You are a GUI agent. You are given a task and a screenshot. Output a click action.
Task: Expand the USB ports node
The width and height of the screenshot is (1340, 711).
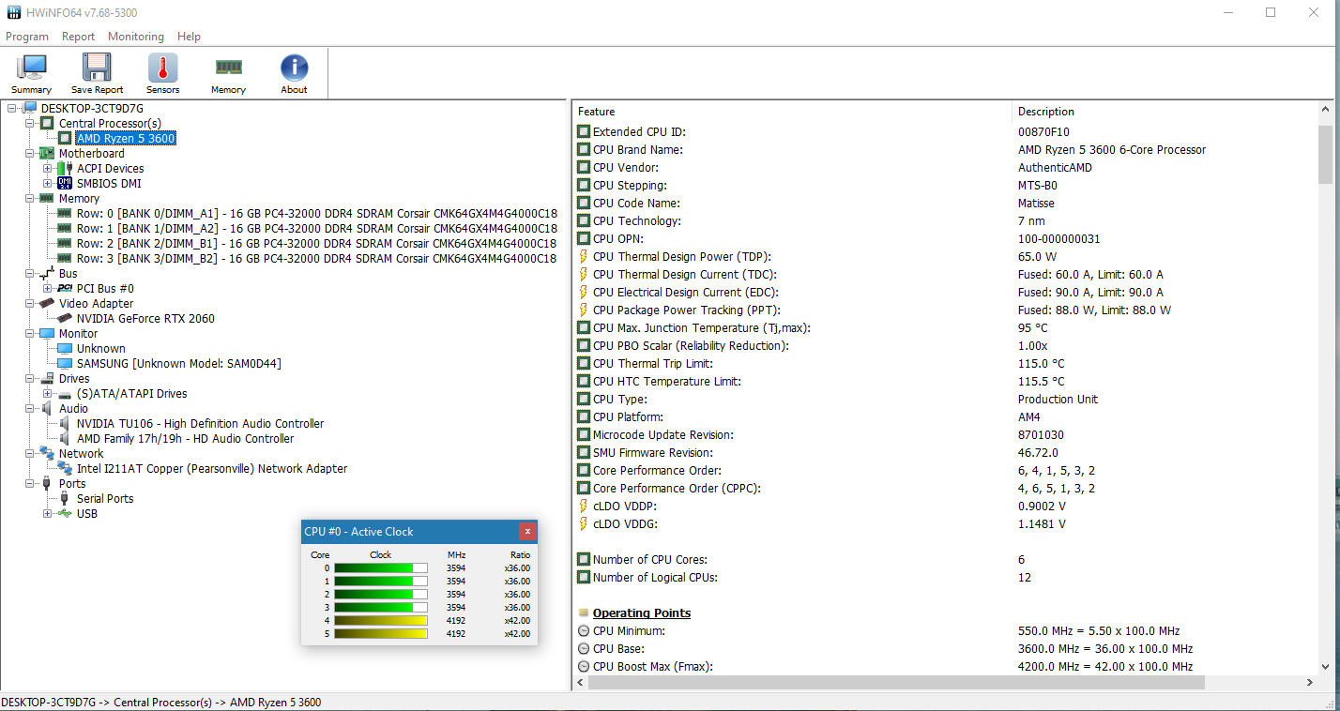click(48, 514)
